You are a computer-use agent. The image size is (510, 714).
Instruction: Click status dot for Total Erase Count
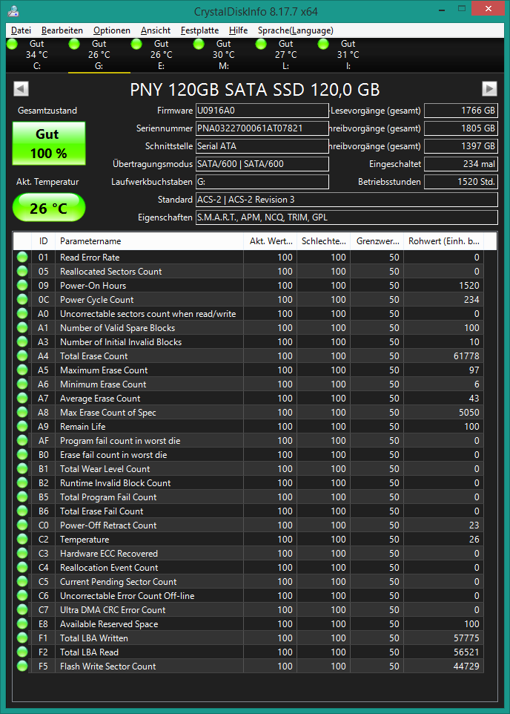(21, 356)
